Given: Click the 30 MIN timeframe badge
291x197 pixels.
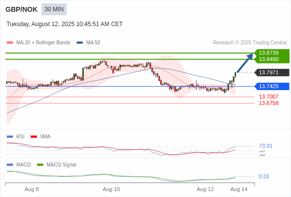Looking at the screenshot, I should [x=54, y=9].
